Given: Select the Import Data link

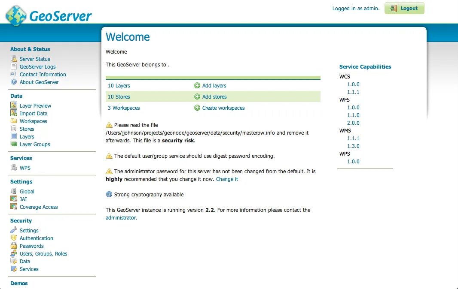Looking at the screenshot, I should click(34, 114).
